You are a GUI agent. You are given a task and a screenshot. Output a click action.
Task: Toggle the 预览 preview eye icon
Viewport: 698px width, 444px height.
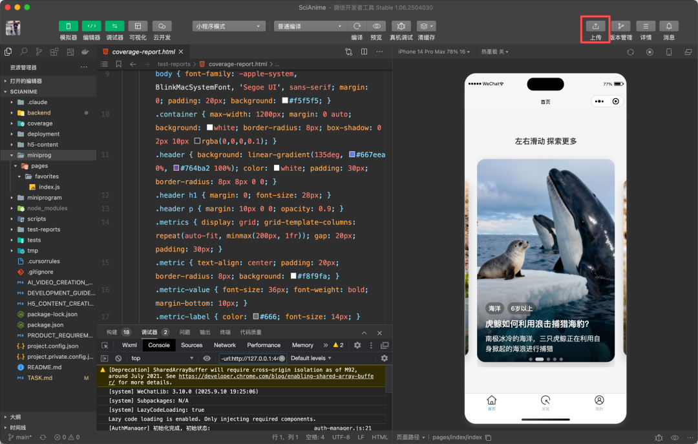(376, 26)
